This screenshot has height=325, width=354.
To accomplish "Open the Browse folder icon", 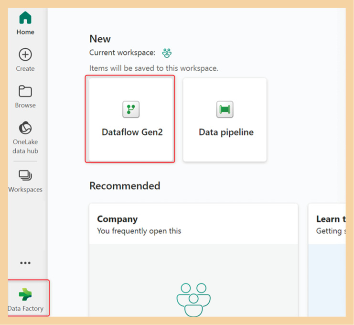I will (25, 91).
